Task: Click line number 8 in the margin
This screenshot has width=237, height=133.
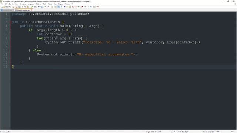Action: coord(6,42)
